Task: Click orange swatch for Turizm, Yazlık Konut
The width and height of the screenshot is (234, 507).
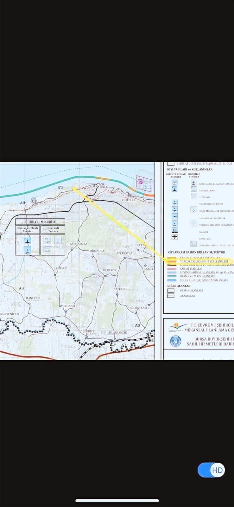Action: [172, 261]
